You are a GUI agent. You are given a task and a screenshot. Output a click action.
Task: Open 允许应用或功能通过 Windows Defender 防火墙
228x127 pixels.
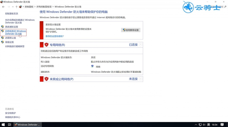pos(20,21)
